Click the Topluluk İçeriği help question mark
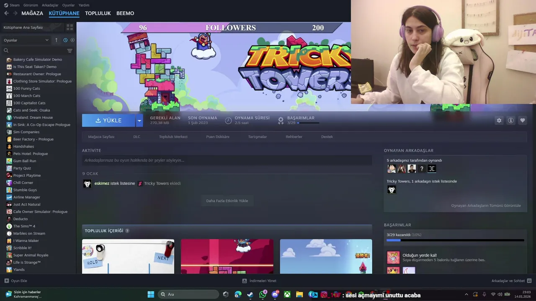This screenshot has height=301, width=536. [x=127, y=231]
